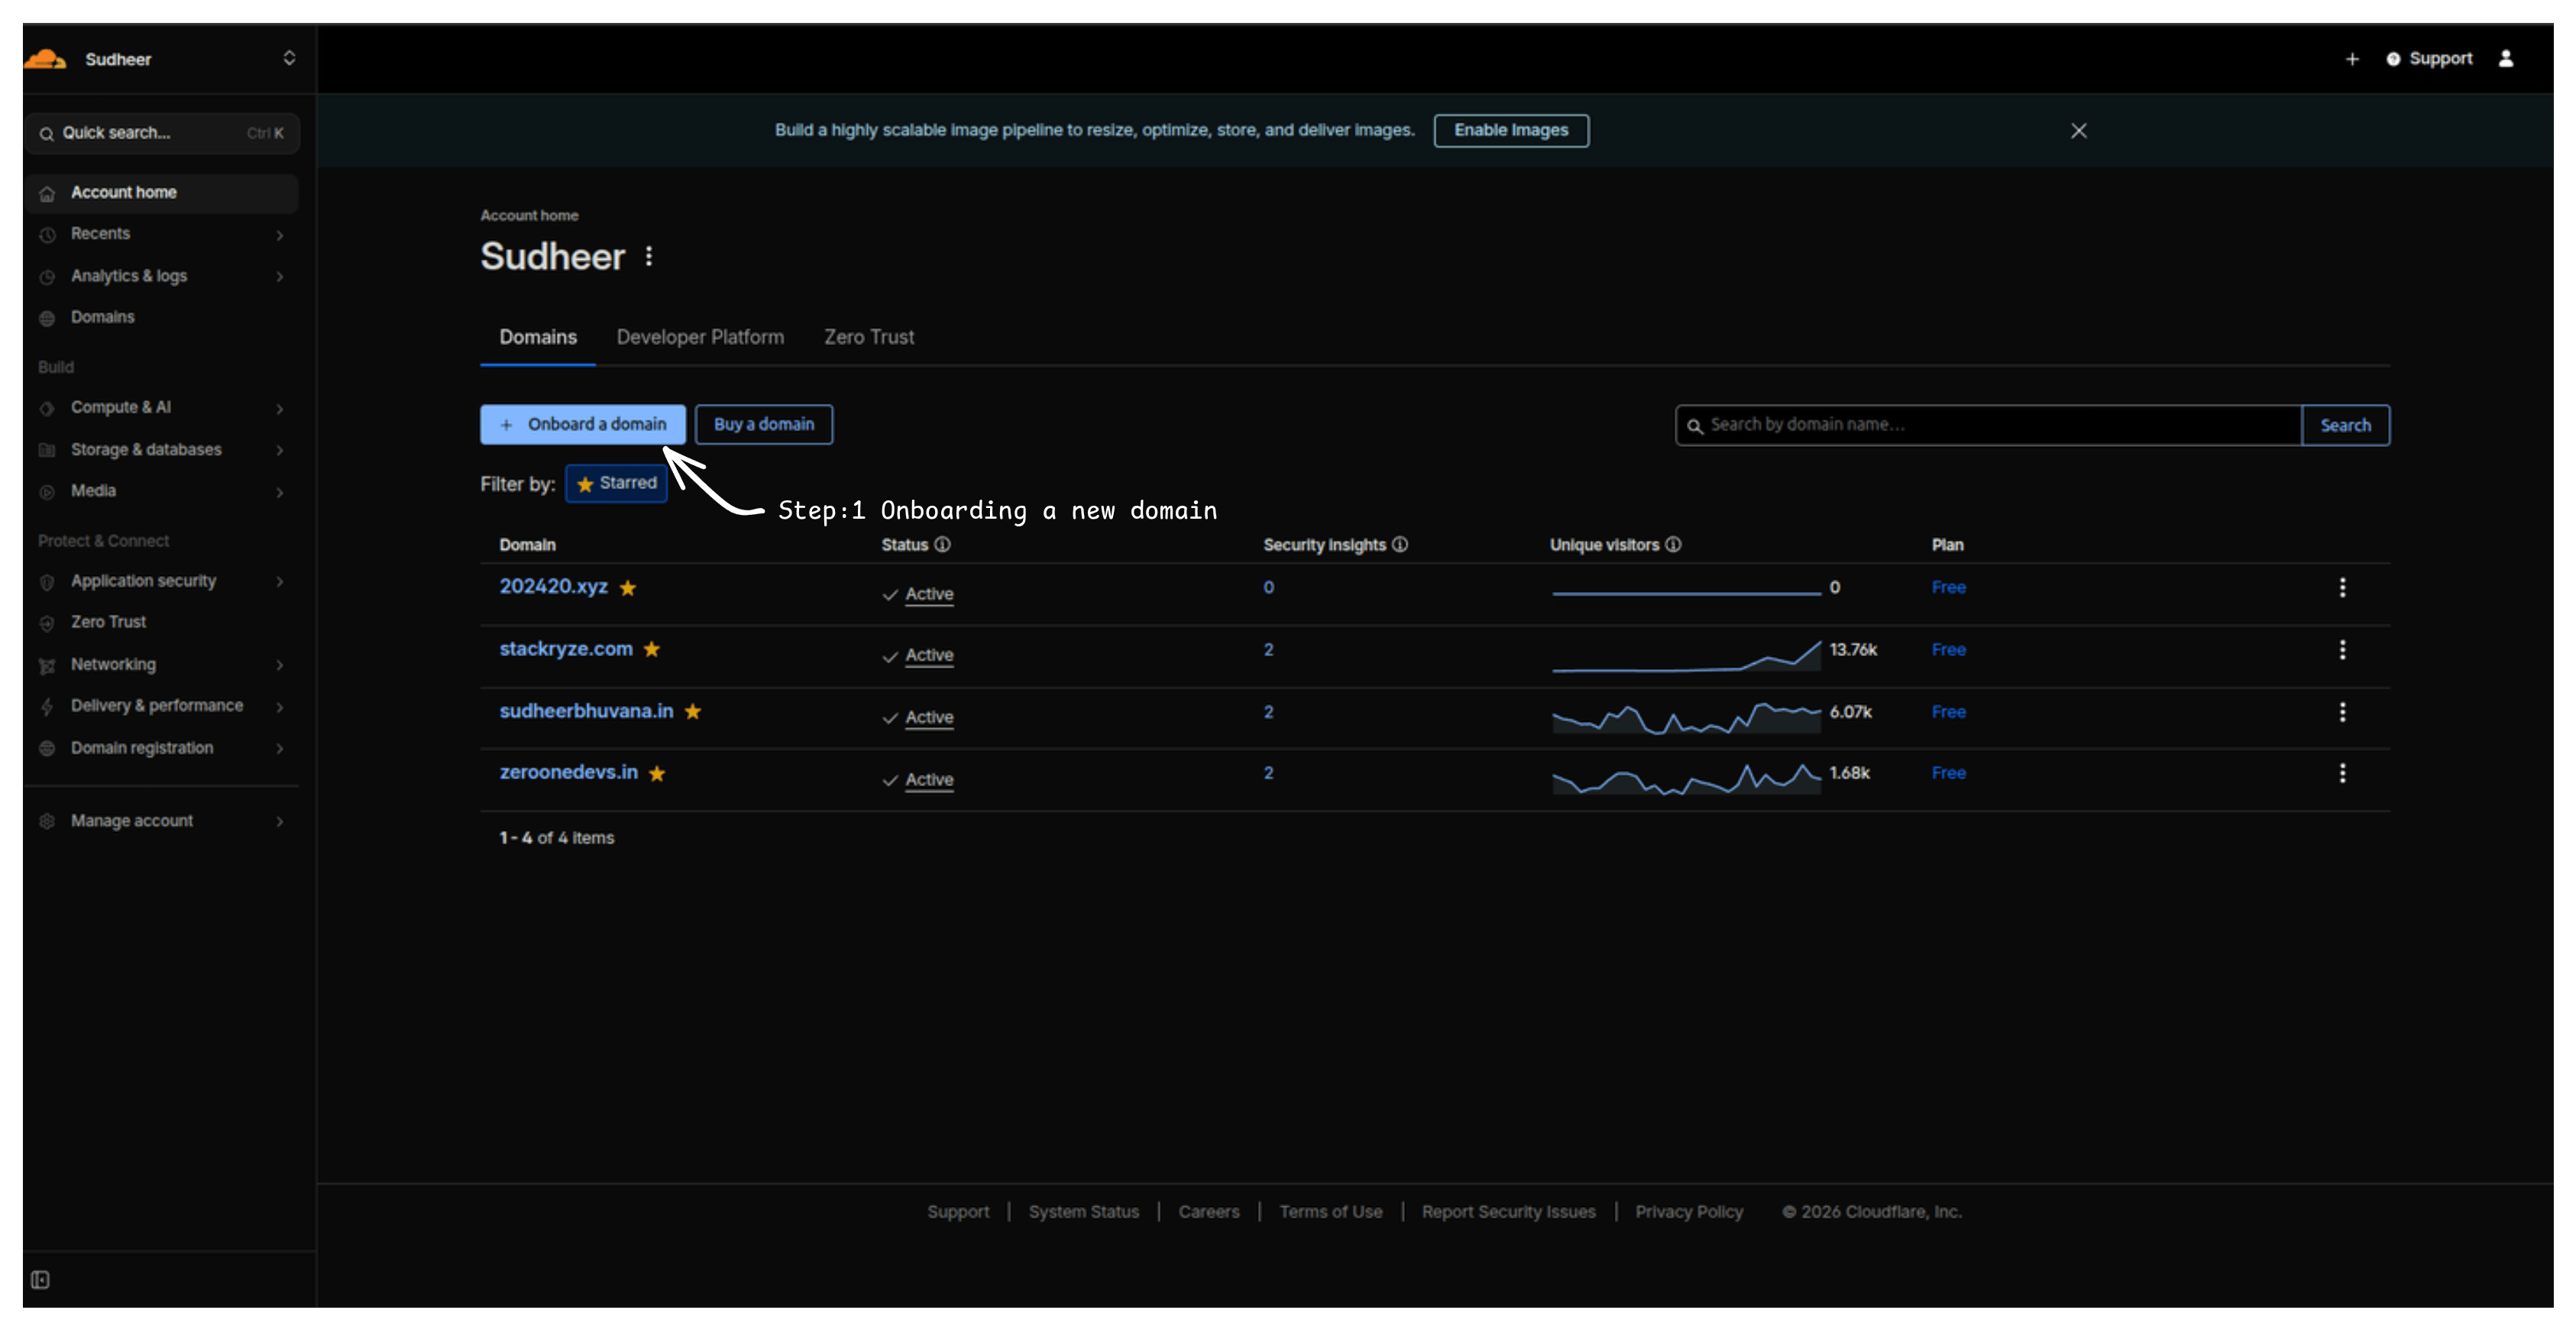Open the Support menu
Screen dimensions: 2576x1330
point(2429,59)
